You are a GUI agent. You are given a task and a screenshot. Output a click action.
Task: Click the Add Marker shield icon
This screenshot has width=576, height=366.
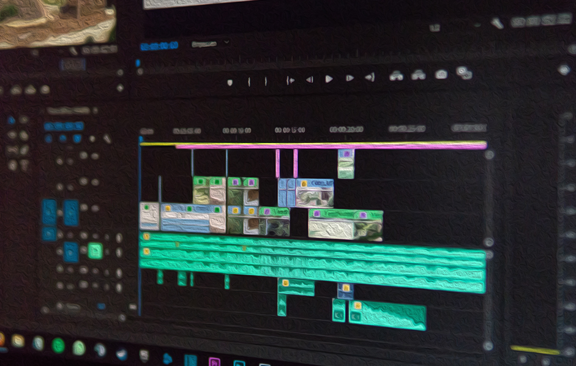(x=230, y=81)
